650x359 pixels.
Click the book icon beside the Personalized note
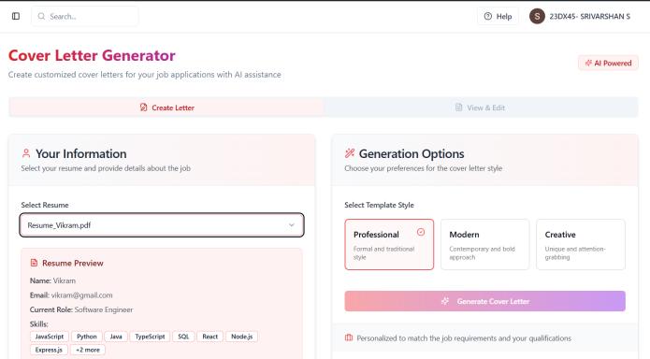click(x=349, y=337)
